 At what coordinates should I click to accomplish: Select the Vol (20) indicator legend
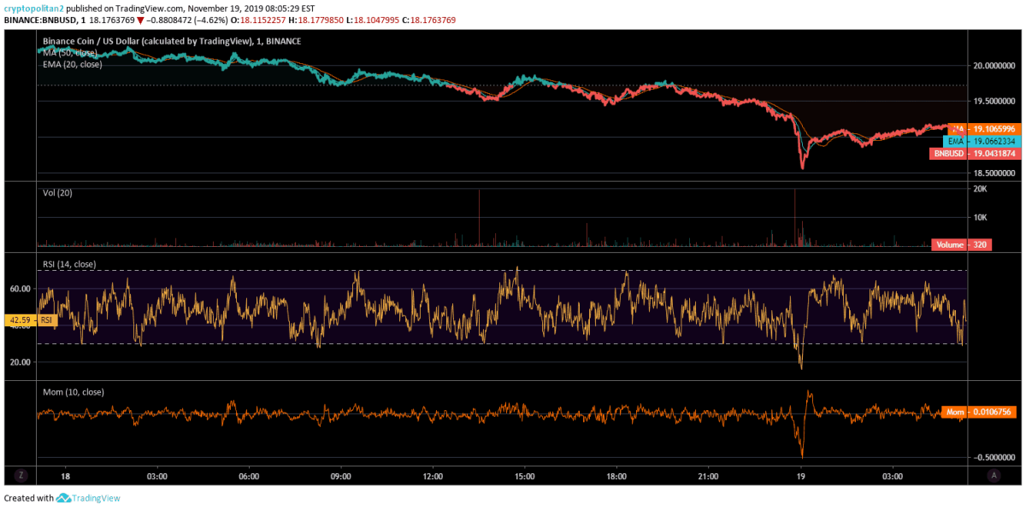click(57, 193)
